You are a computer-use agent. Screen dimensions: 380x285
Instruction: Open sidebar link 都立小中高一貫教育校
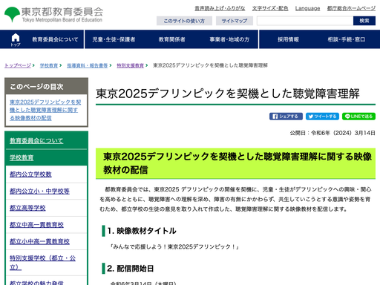pyautogui.click(x=39, y=241)
